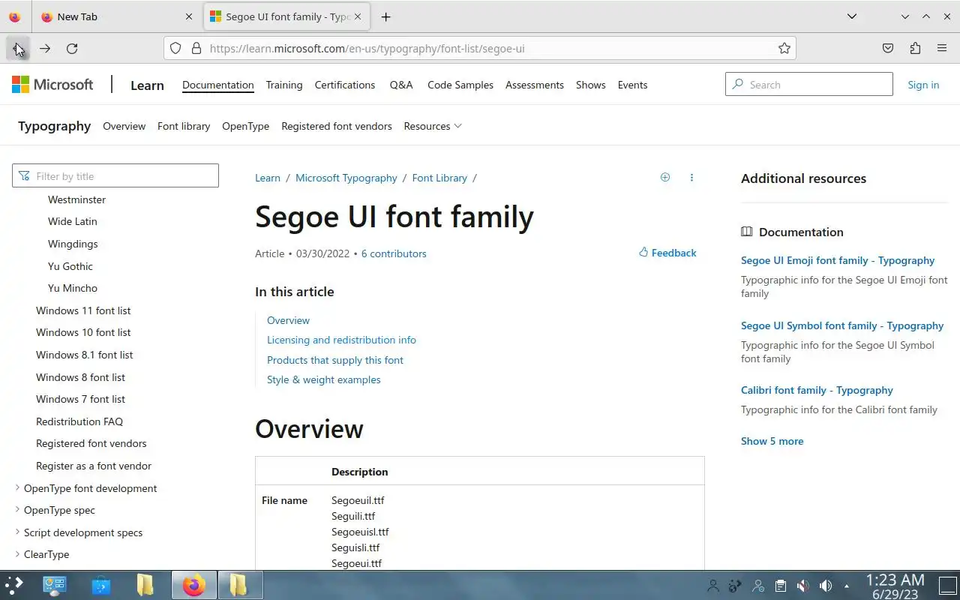Expand the Resources dropdown menu
The width and height of the screenshot is (960, 600).
433,126
